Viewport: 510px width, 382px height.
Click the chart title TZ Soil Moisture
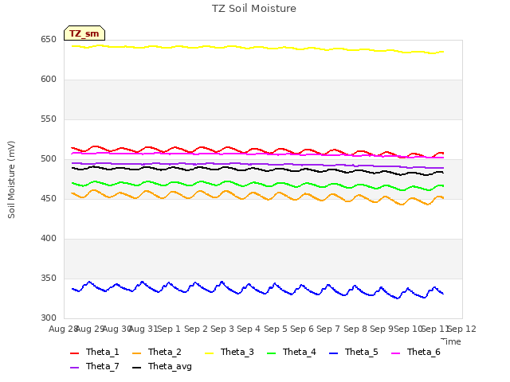click(x=254, y=9)
